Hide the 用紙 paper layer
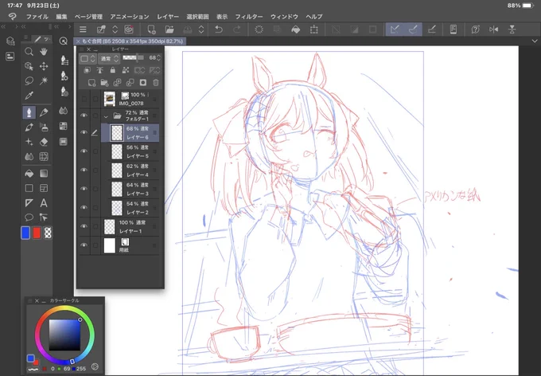Image resolution: width=541 pixels, height=376 pixels. 84,245
